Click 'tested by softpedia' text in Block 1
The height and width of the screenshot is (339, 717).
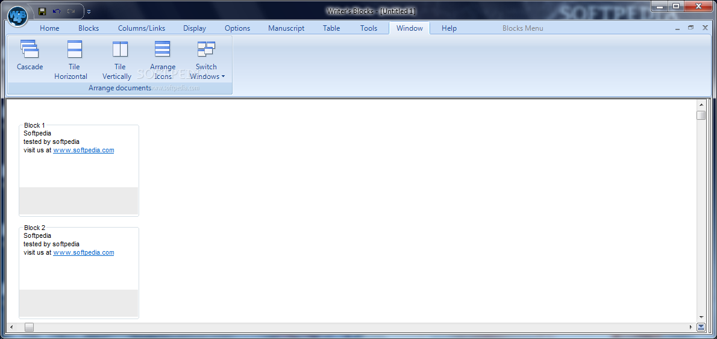tap(52, 142)
